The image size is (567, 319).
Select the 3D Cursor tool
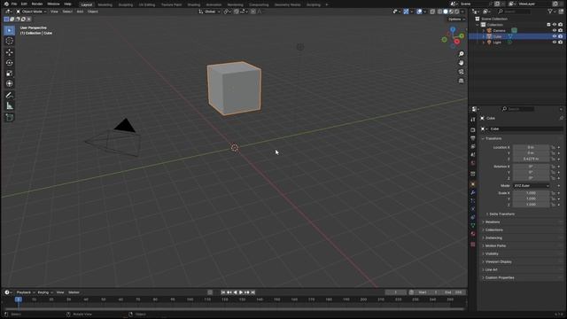pos(10,41)
